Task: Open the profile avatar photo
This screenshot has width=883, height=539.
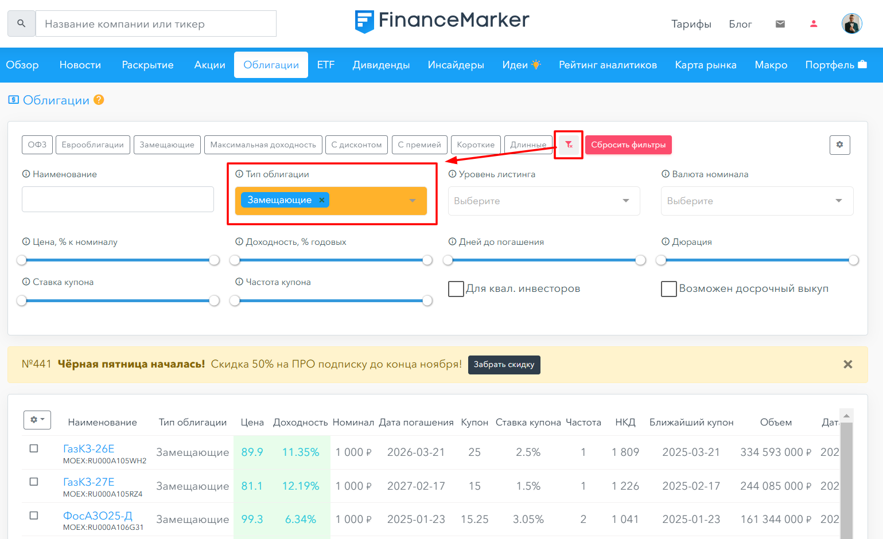Action: (x=852, y=24)
